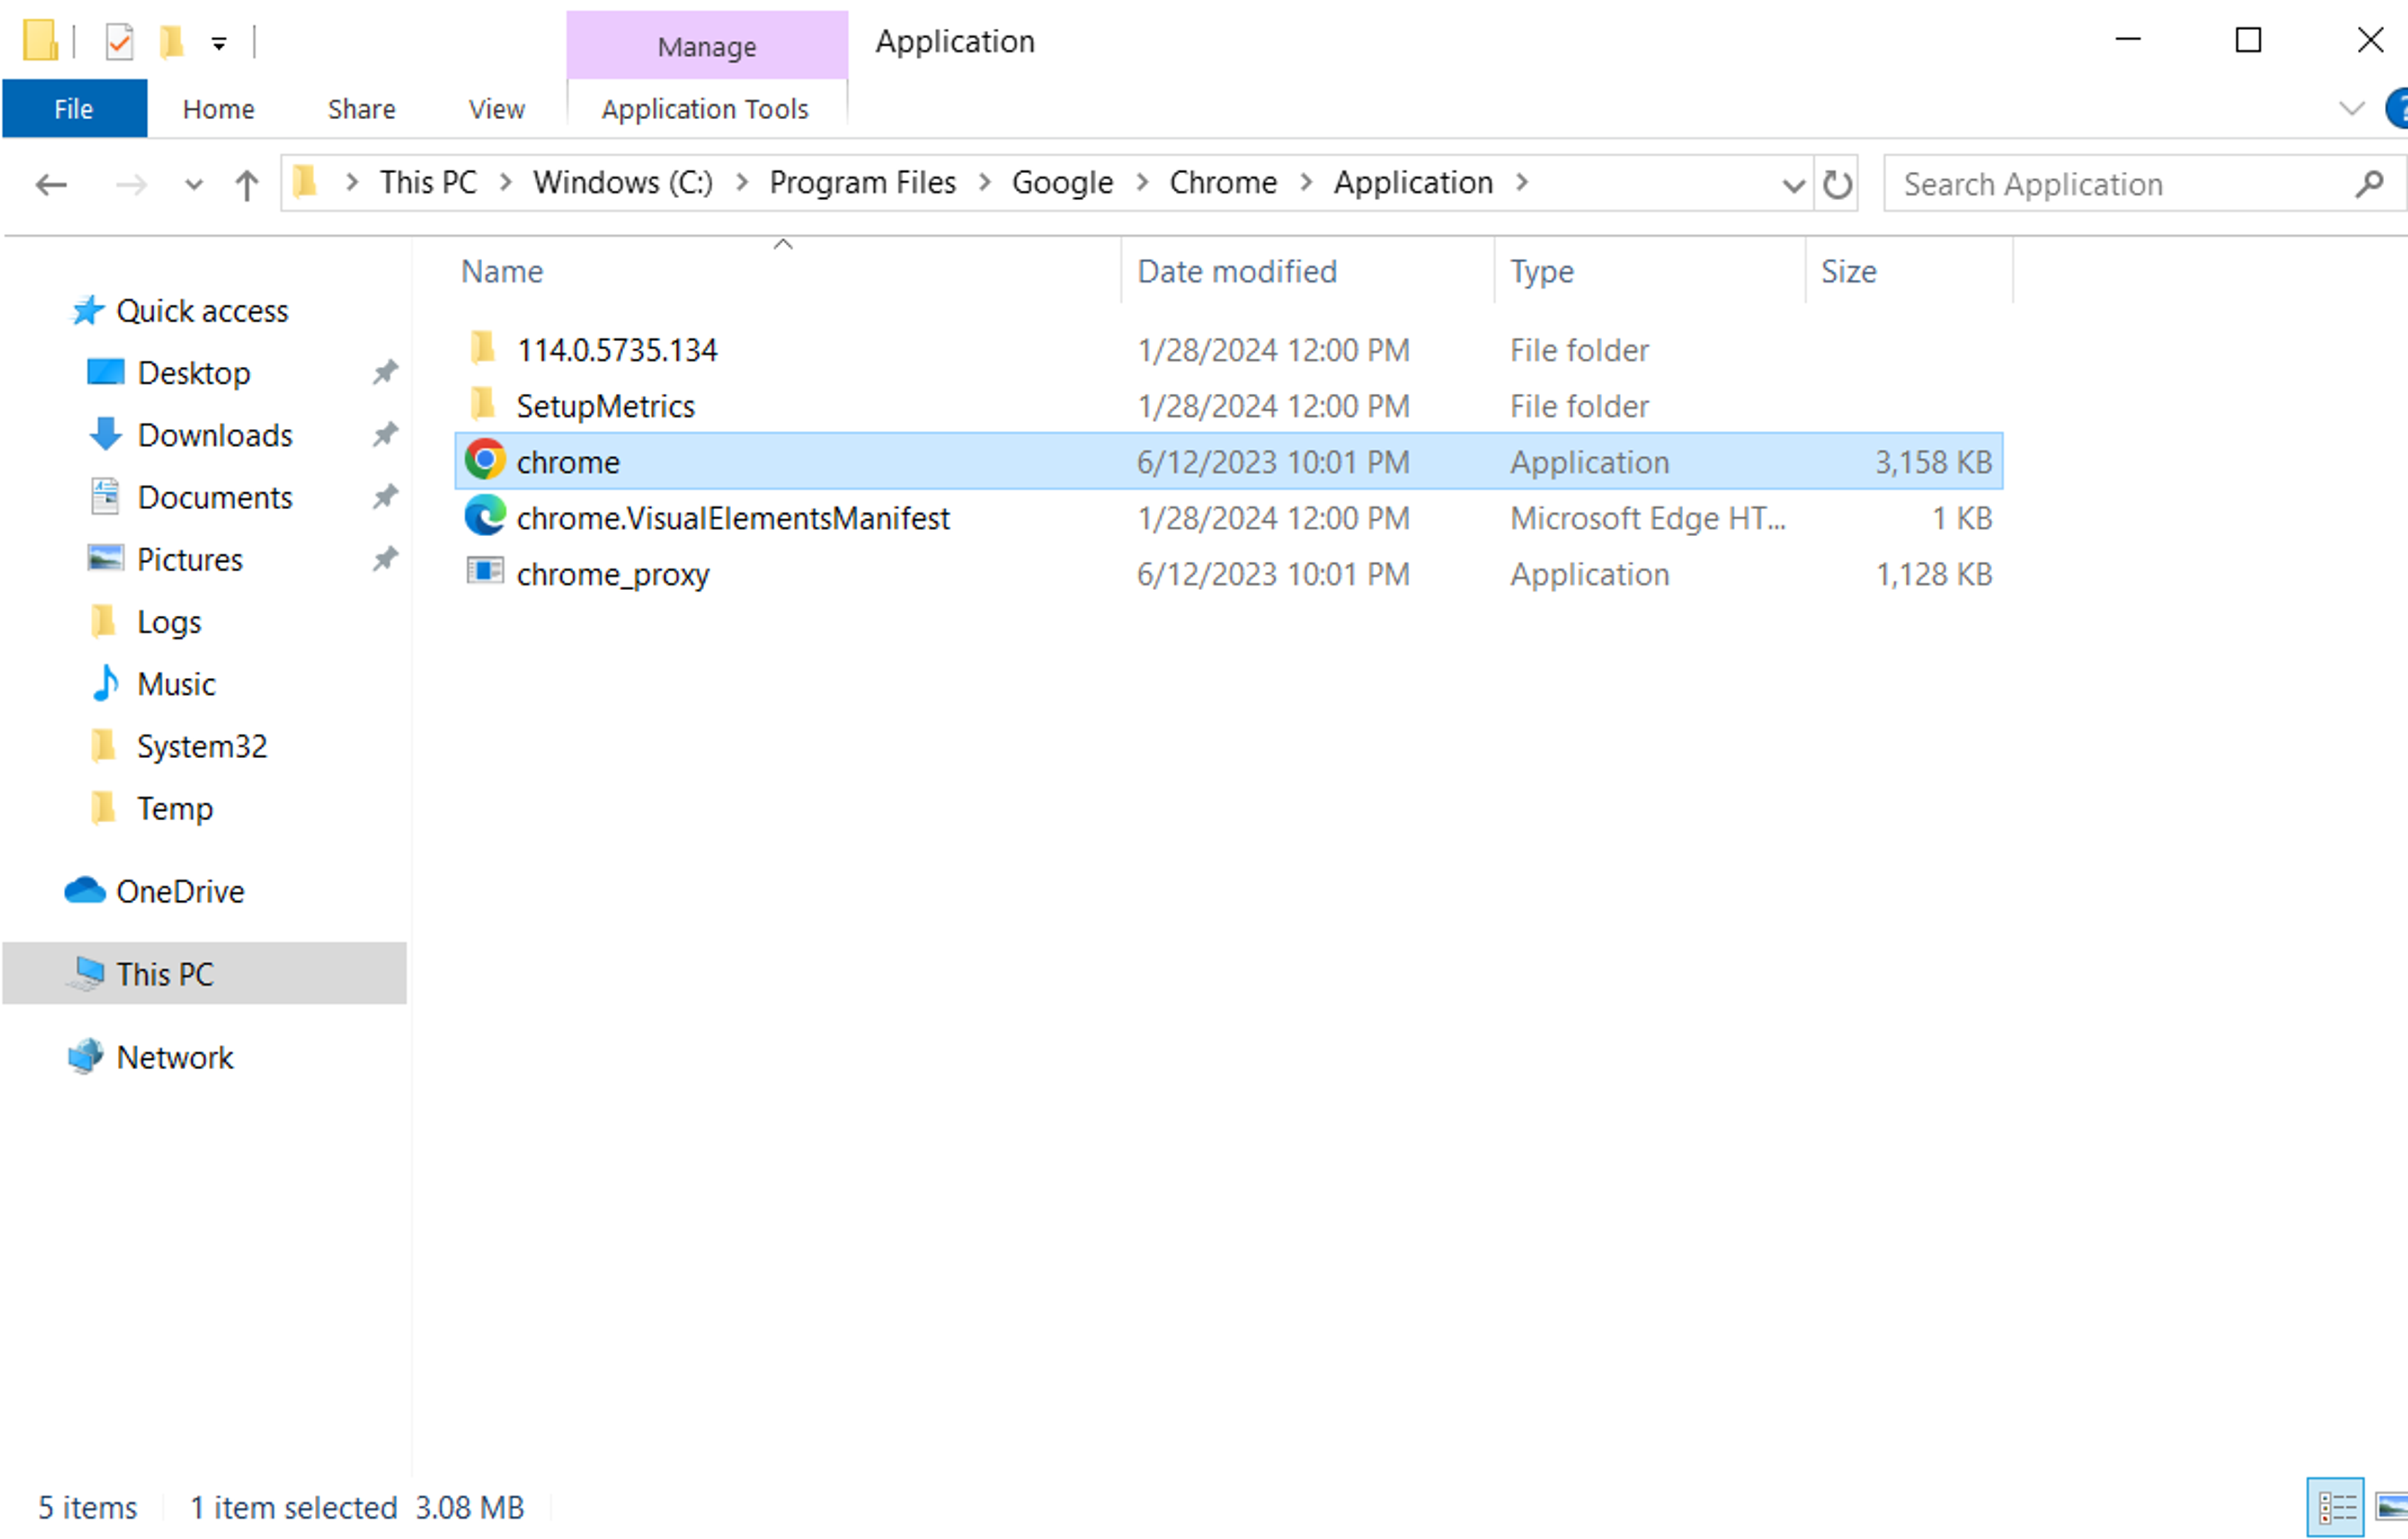Screen dimensions: 2408x1539
Task: Open System32 folder in sidebar
Action: pos(201,746)
